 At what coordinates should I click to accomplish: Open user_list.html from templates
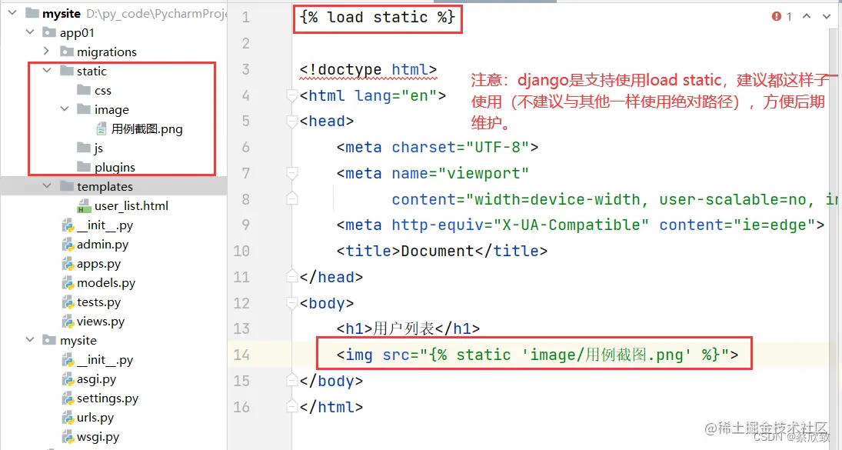pos(131,205)
